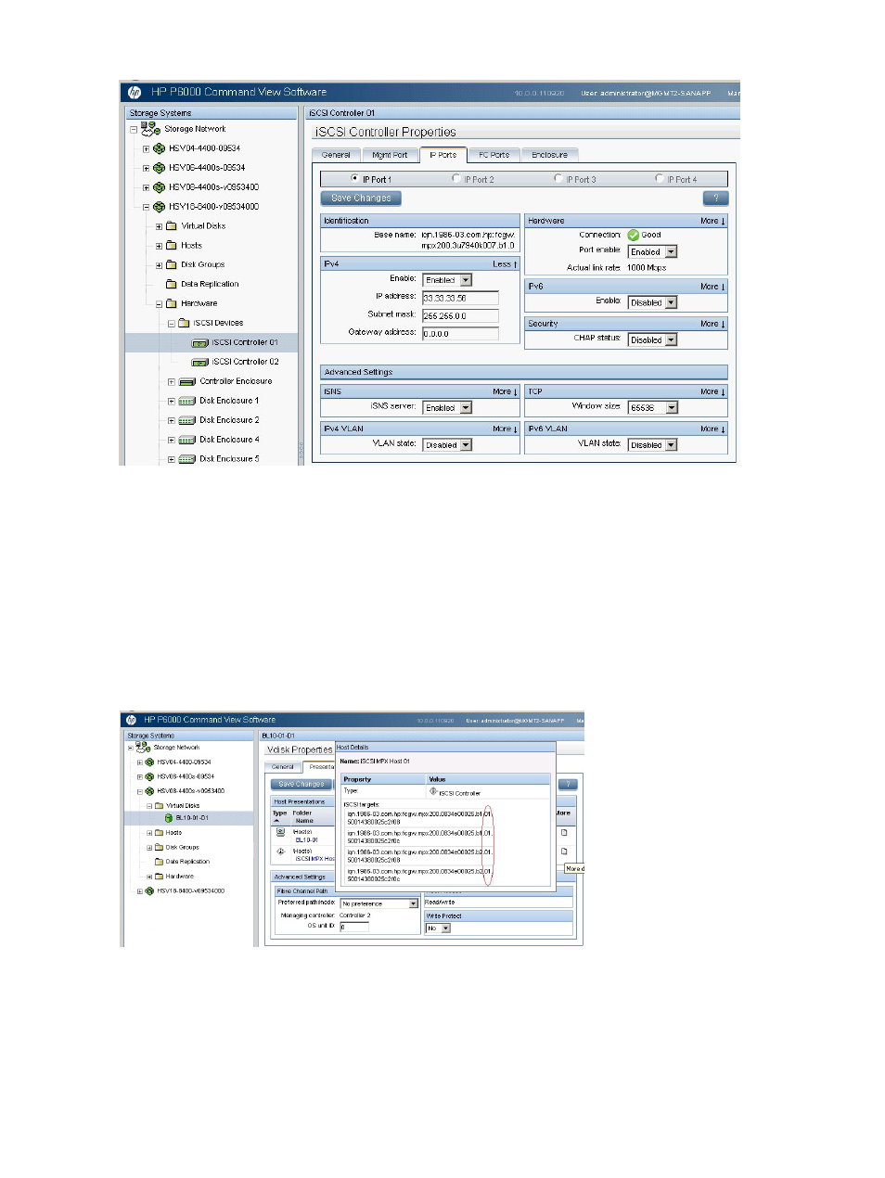Click the Storage Network icon in the iSCSI Controller window tree
The image size is (885, 1178).
[x=150, y=129]
